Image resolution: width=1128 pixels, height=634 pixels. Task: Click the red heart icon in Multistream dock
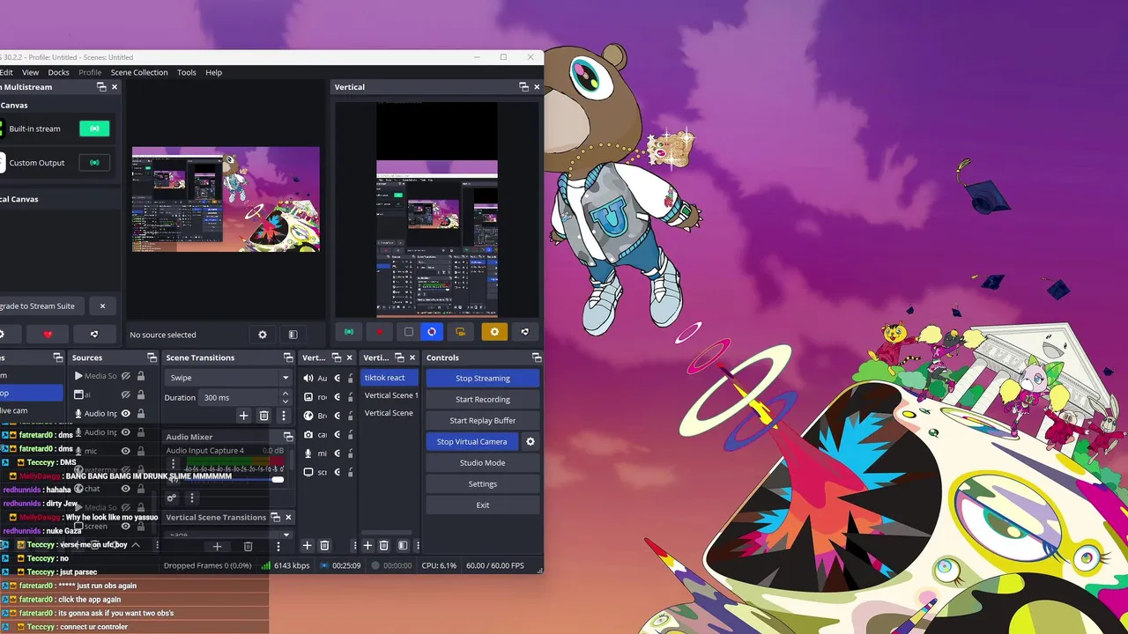[48, 335]
